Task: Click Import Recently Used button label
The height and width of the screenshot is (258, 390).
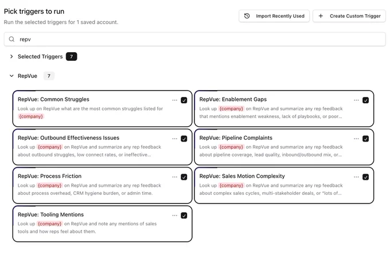Action: click(x=280, y=16)
